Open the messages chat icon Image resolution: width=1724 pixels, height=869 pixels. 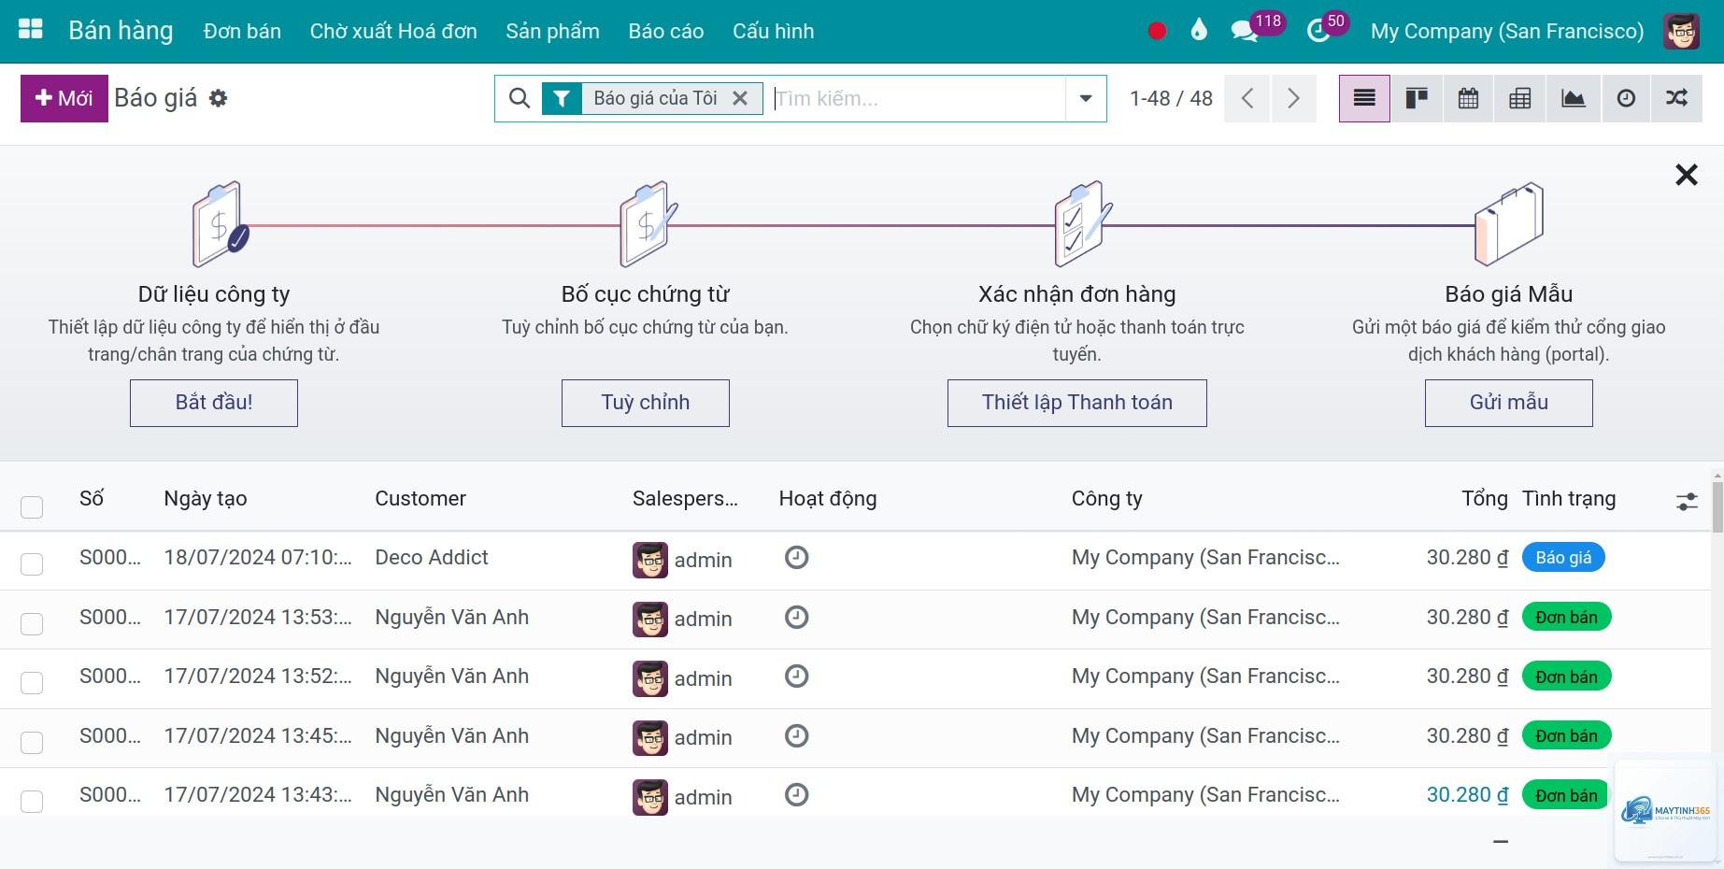[1245, 31]
